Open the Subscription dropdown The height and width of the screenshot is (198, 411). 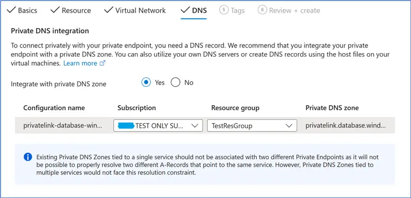point(158,126)
